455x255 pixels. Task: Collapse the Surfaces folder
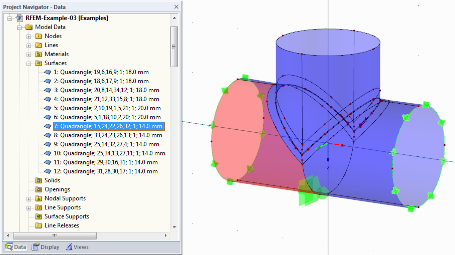coord(29,64)
